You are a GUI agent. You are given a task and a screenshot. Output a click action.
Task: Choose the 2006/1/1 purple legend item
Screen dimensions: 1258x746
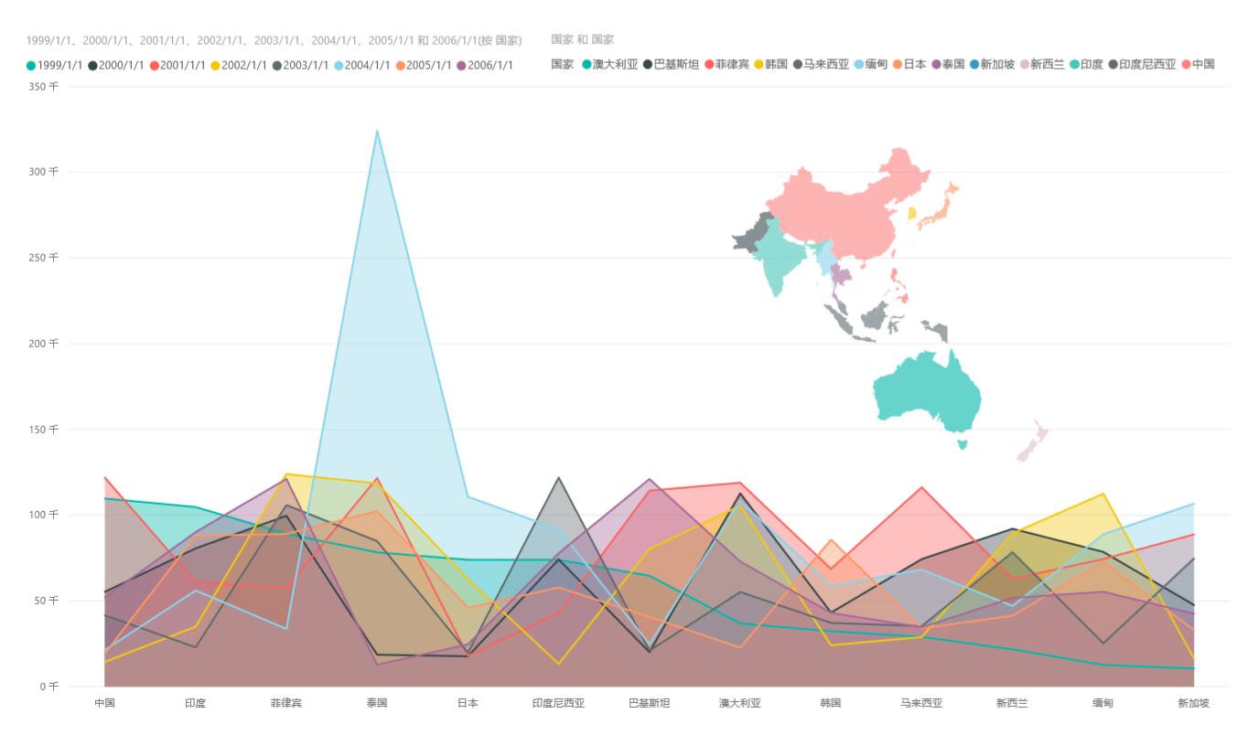click(x=485, y=66)
